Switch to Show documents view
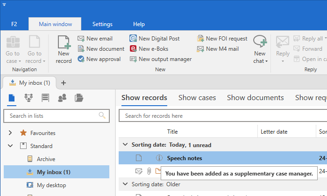This screenshot has width=327, height=196. pyautogui.click(x=255, y=98)
